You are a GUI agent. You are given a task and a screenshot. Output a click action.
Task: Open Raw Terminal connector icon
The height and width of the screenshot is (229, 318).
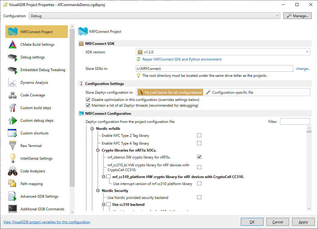[x=13, y=146]
